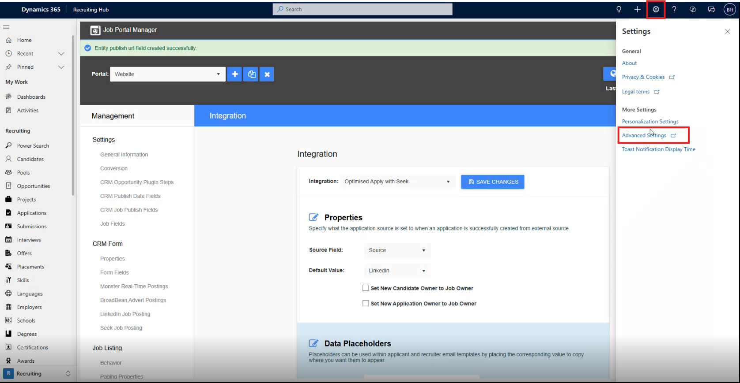Open the Recruiting area switcher

[37, 373]
